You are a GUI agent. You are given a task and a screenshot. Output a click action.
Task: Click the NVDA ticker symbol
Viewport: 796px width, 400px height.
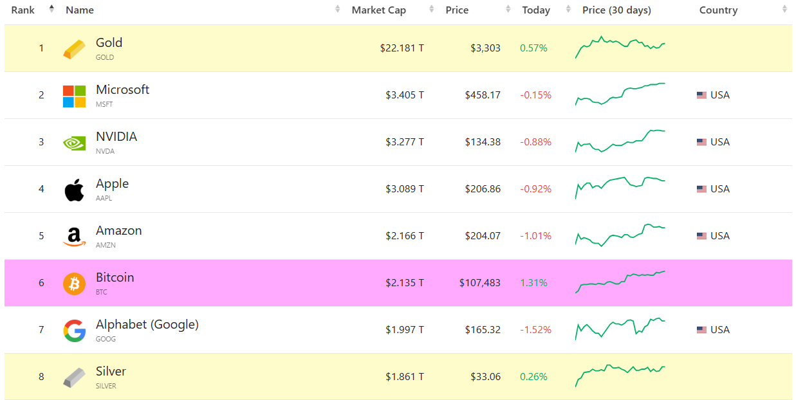pos(105,151)
